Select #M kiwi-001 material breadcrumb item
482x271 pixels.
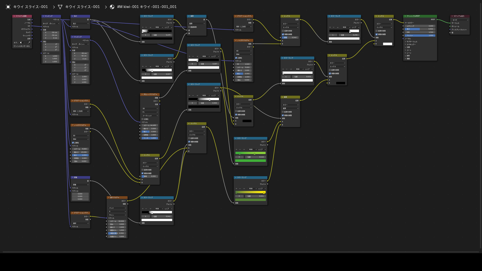coord(147,7)
